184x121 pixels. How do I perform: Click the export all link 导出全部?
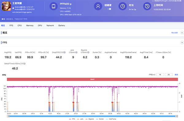point(174,33)
